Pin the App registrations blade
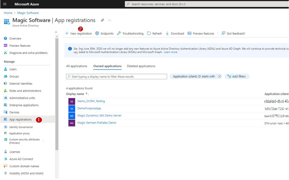 pyautogui.click(x=102, y=20)
